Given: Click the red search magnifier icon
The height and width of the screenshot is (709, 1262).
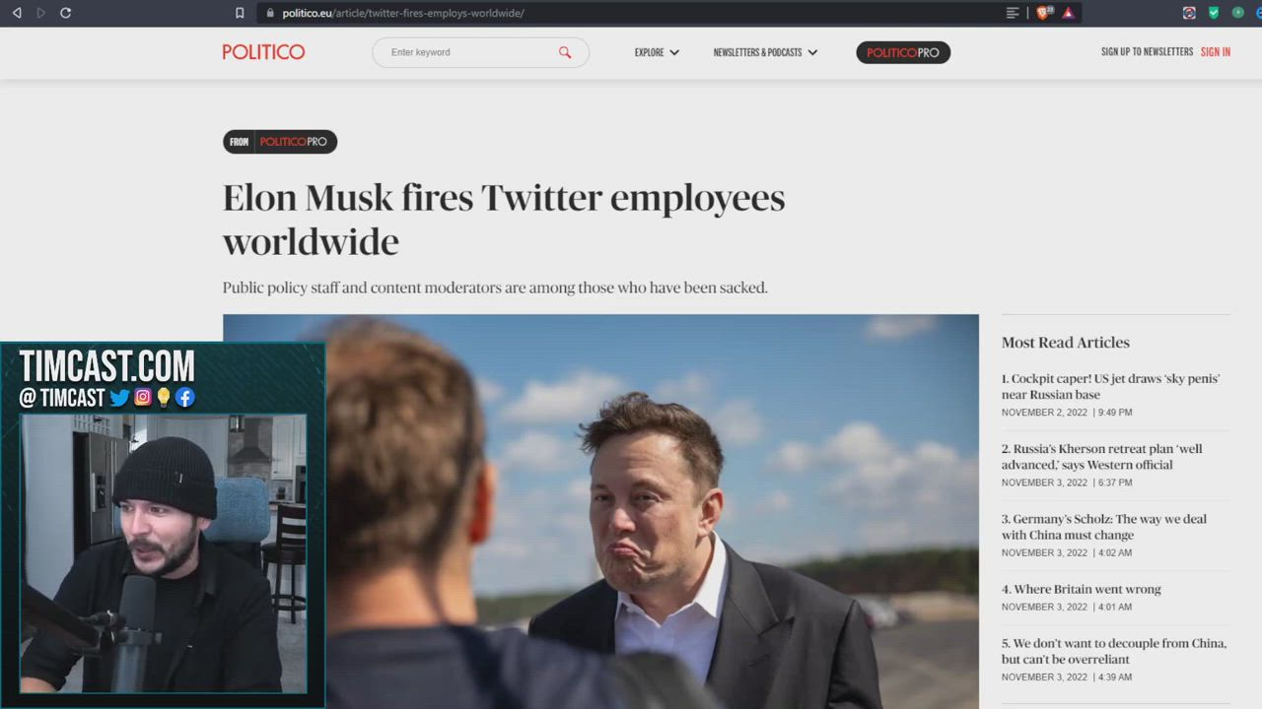Looking at the screenshot, I should point(565,52).
